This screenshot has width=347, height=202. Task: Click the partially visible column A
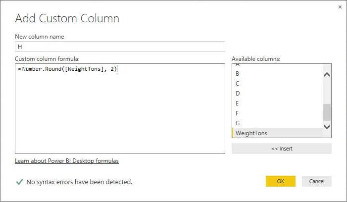coord(238,65)
